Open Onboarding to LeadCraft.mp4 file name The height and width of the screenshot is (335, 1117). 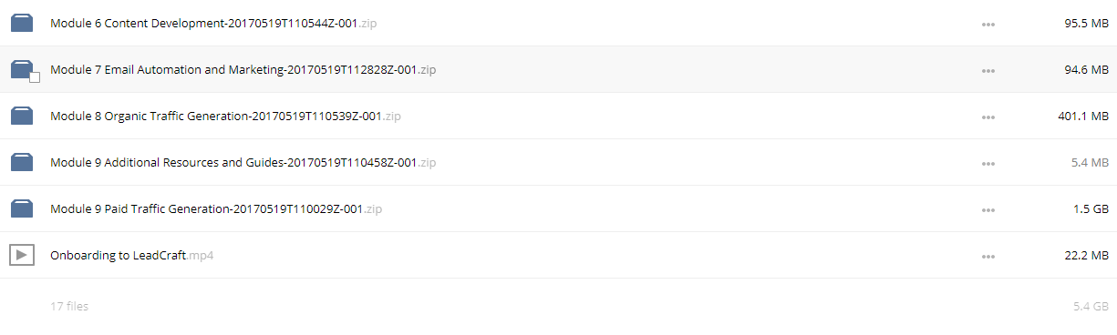point(131,256)
